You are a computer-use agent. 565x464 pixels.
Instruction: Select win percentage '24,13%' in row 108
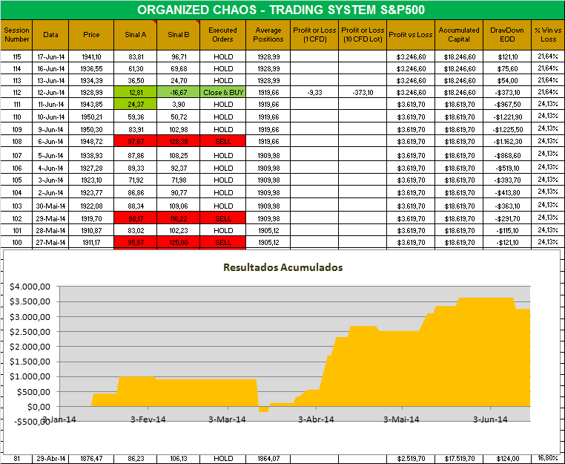(x=548, y=142)
